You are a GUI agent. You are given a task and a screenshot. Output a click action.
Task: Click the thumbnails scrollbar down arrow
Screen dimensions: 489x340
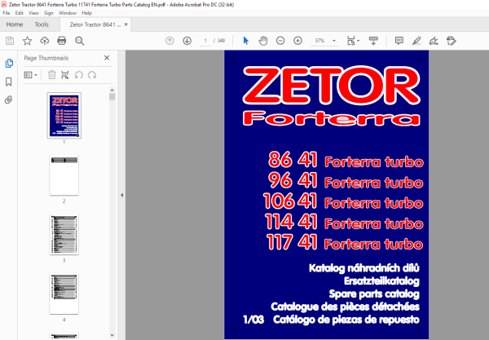[112, 335]
